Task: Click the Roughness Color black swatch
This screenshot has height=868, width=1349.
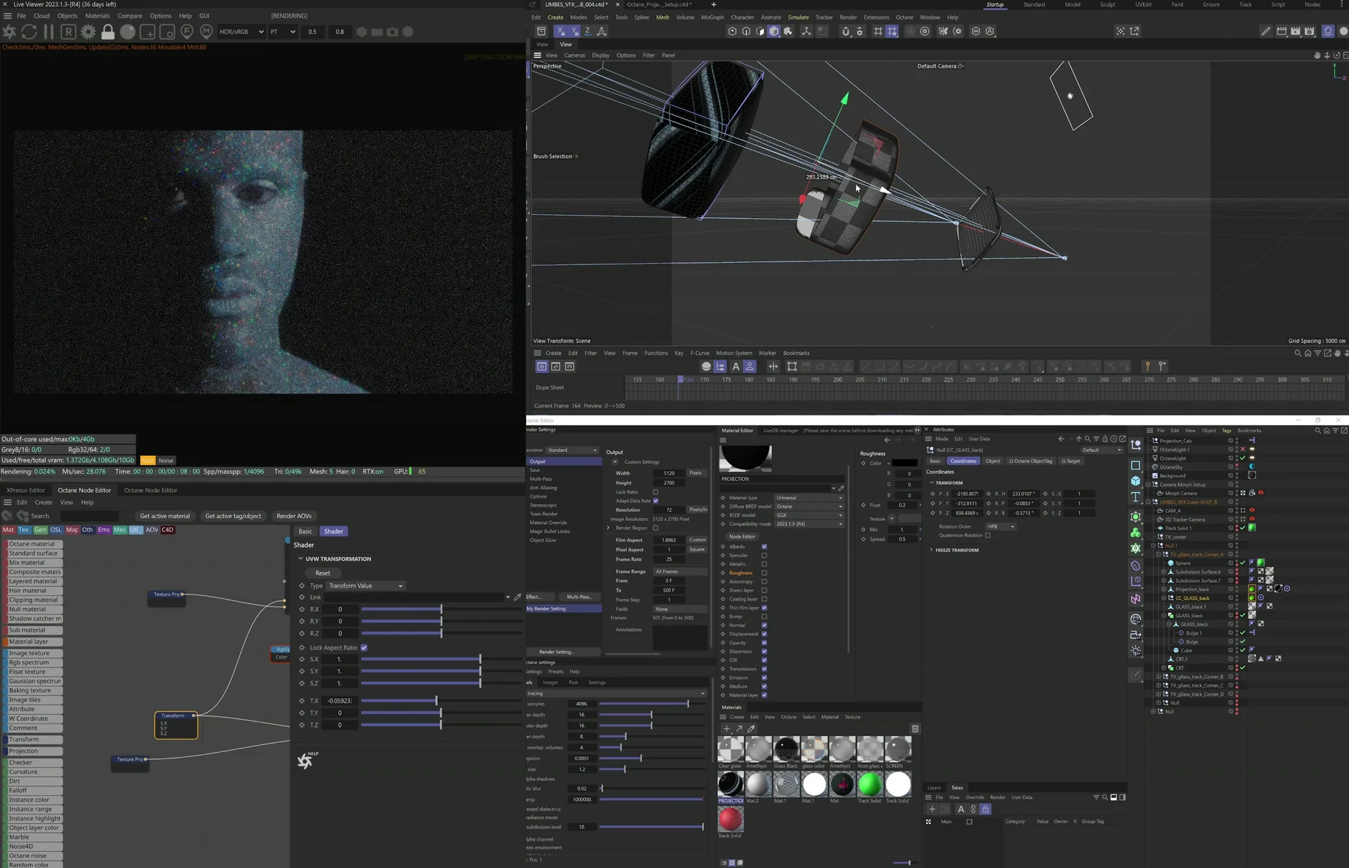Action: click(904, 463)
